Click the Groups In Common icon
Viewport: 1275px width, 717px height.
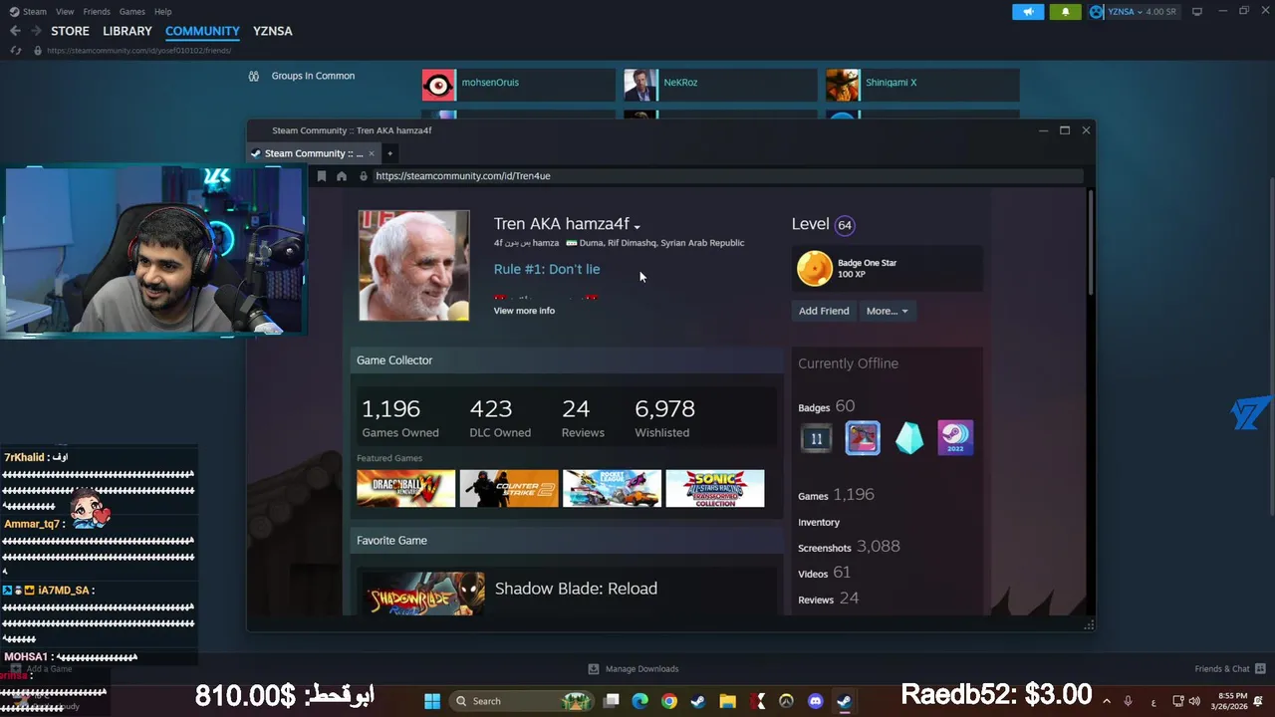[254, 76]
